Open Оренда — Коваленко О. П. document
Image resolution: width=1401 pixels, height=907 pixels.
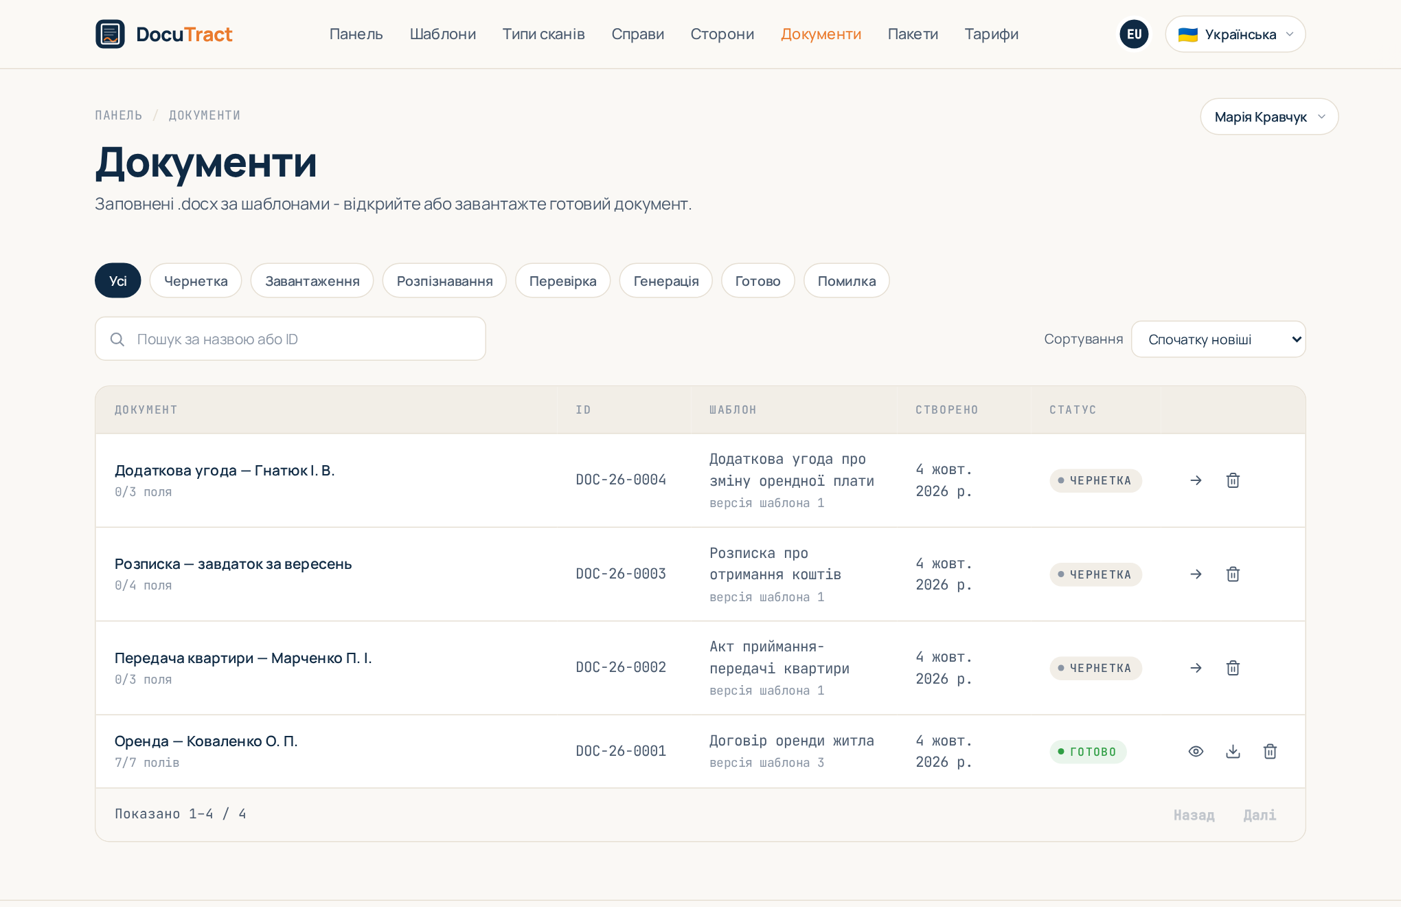(206, 741)
